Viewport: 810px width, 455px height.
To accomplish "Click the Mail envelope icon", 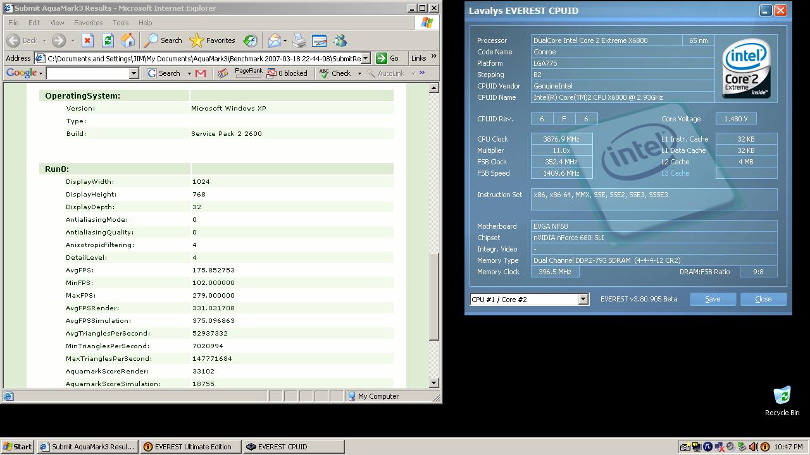I will coord(274,40).
